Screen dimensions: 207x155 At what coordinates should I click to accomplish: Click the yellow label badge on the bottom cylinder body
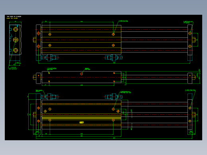click(x=82, y=122)
